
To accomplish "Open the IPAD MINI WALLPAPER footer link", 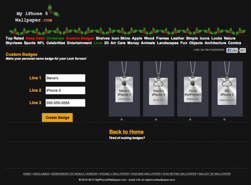I will click(x=146, y=174).
